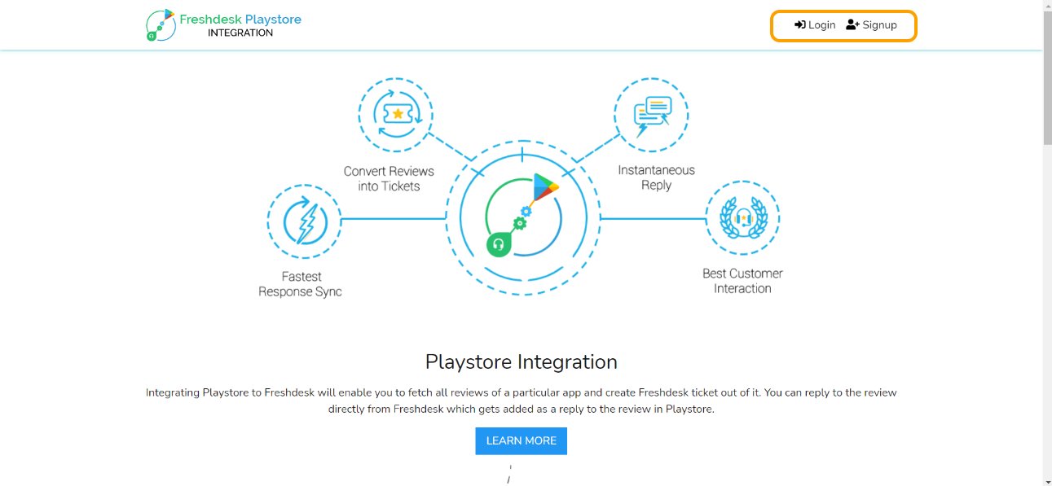The width and height of the screenshot is (1052, 486).
Task: Click the Convert Reviews into Tickets icon
Action: coord(396,115)
